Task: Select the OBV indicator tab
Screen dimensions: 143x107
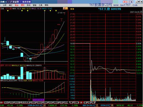Action: click(x=33, y=102)
